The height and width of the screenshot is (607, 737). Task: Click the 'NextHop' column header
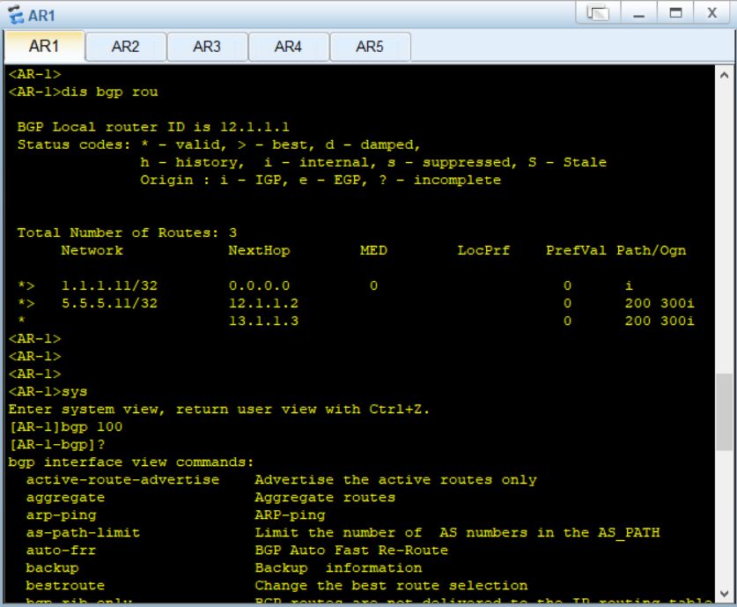click(x=259, y=250)
